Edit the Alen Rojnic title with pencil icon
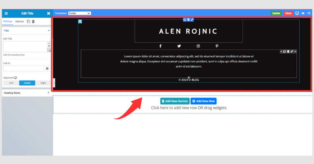Viewport: 314px width, 164px height. point(192,20)
